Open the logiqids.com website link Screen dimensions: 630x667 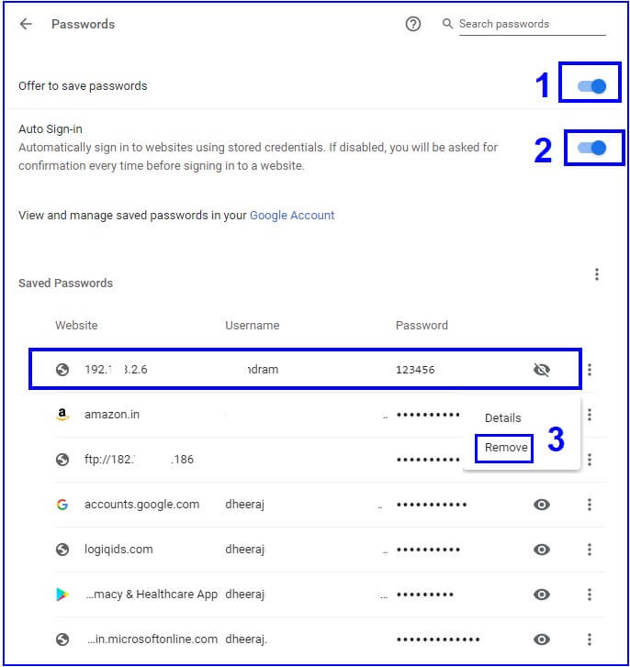[x=118, y=550]
